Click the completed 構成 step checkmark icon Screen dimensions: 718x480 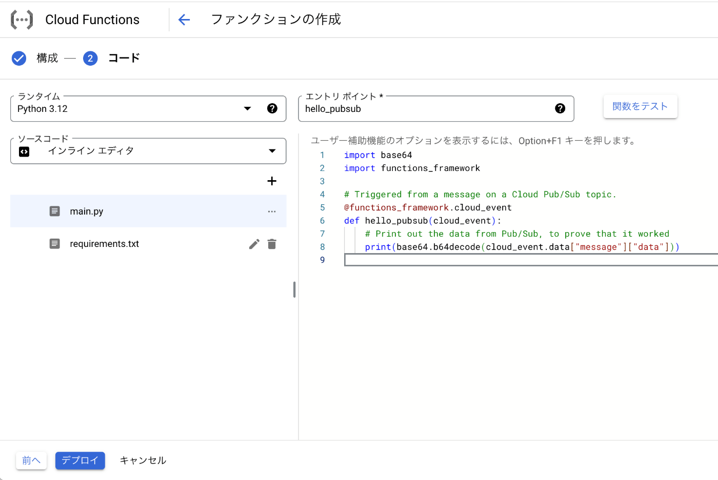(x=19, y=59)
